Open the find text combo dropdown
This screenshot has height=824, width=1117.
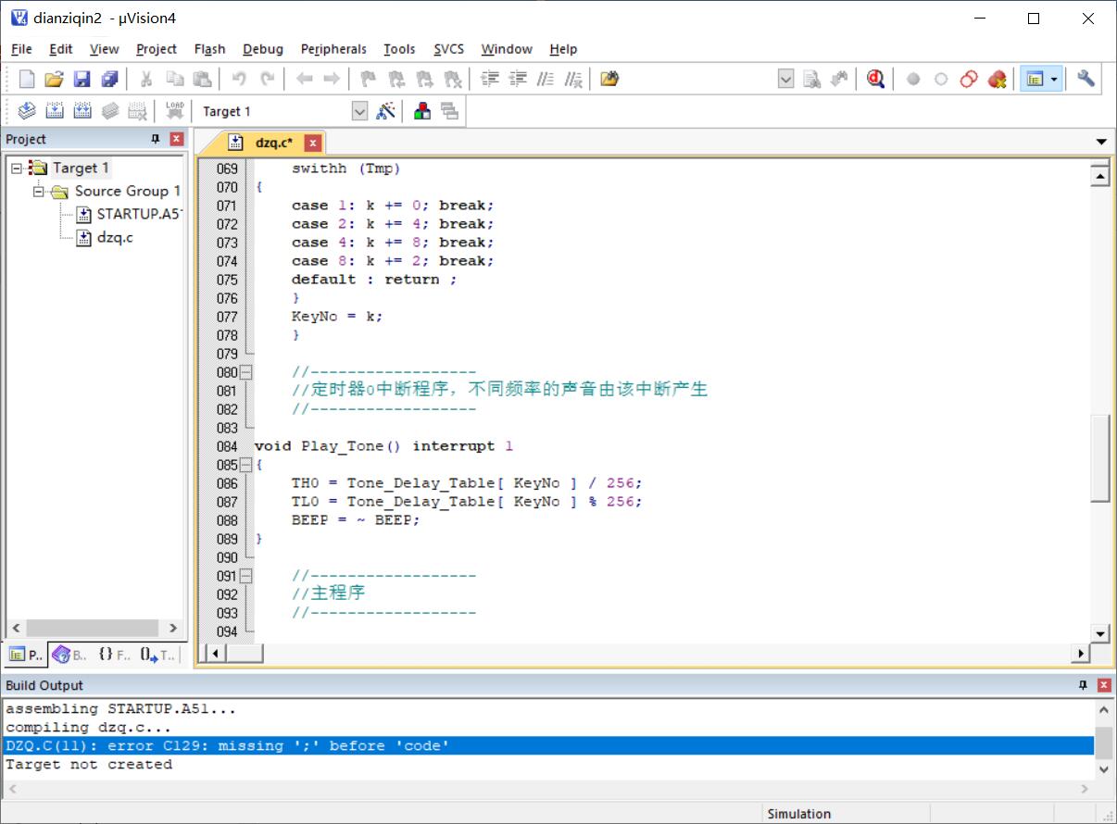pos(785,79)
